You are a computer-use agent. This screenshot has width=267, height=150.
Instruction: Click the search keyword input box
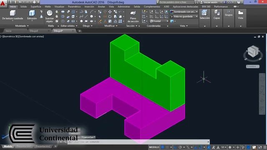pos(176,2)
